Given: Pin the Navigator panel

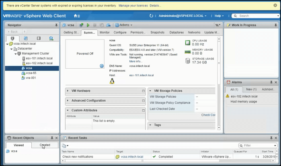Looking at the screenshot, I should click(x=56, y=25).
